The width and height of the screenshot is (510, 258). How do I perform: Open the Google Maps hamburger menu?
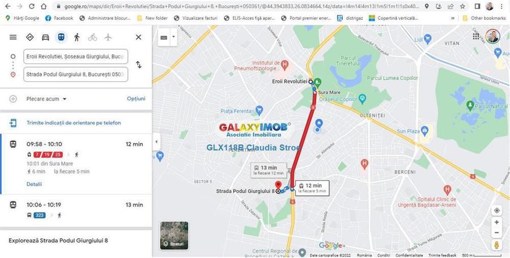coord(13,37)
